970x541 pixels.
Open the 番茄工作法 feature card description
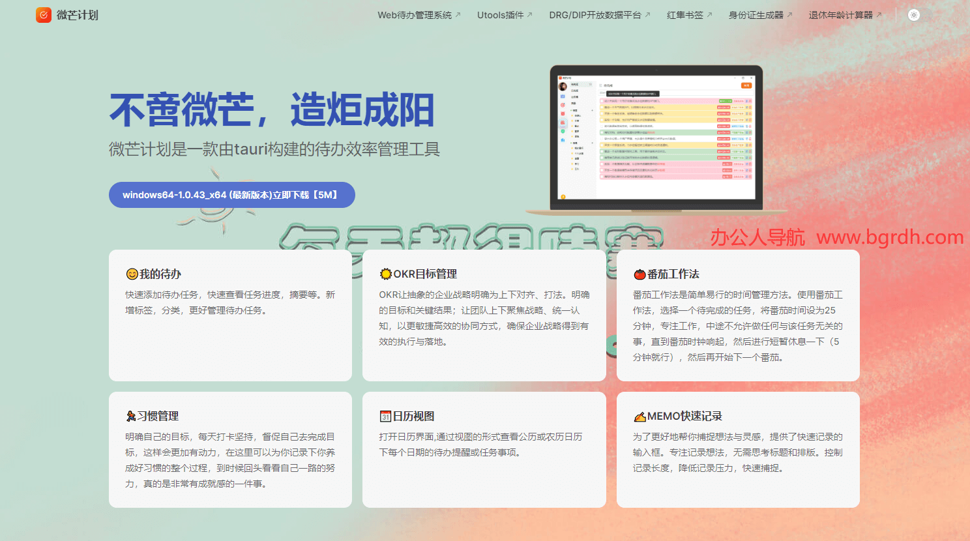pyautogui.click(x=738, y=326)
